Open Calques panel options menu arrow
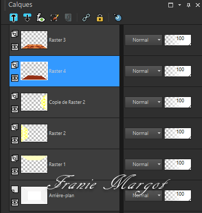202x213 pixels. (179, 5)
